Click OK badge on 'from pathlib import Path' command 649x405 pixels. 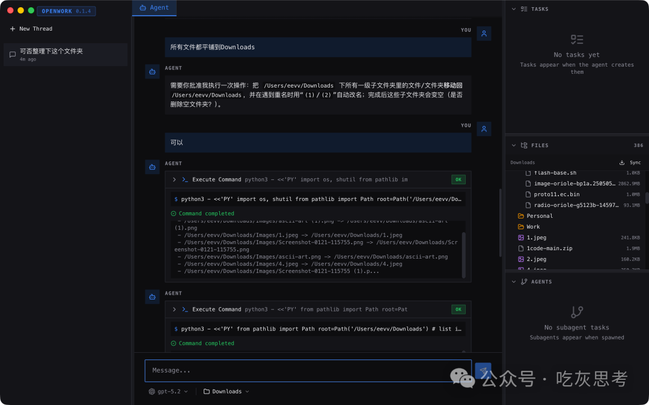tap(458, 310)
